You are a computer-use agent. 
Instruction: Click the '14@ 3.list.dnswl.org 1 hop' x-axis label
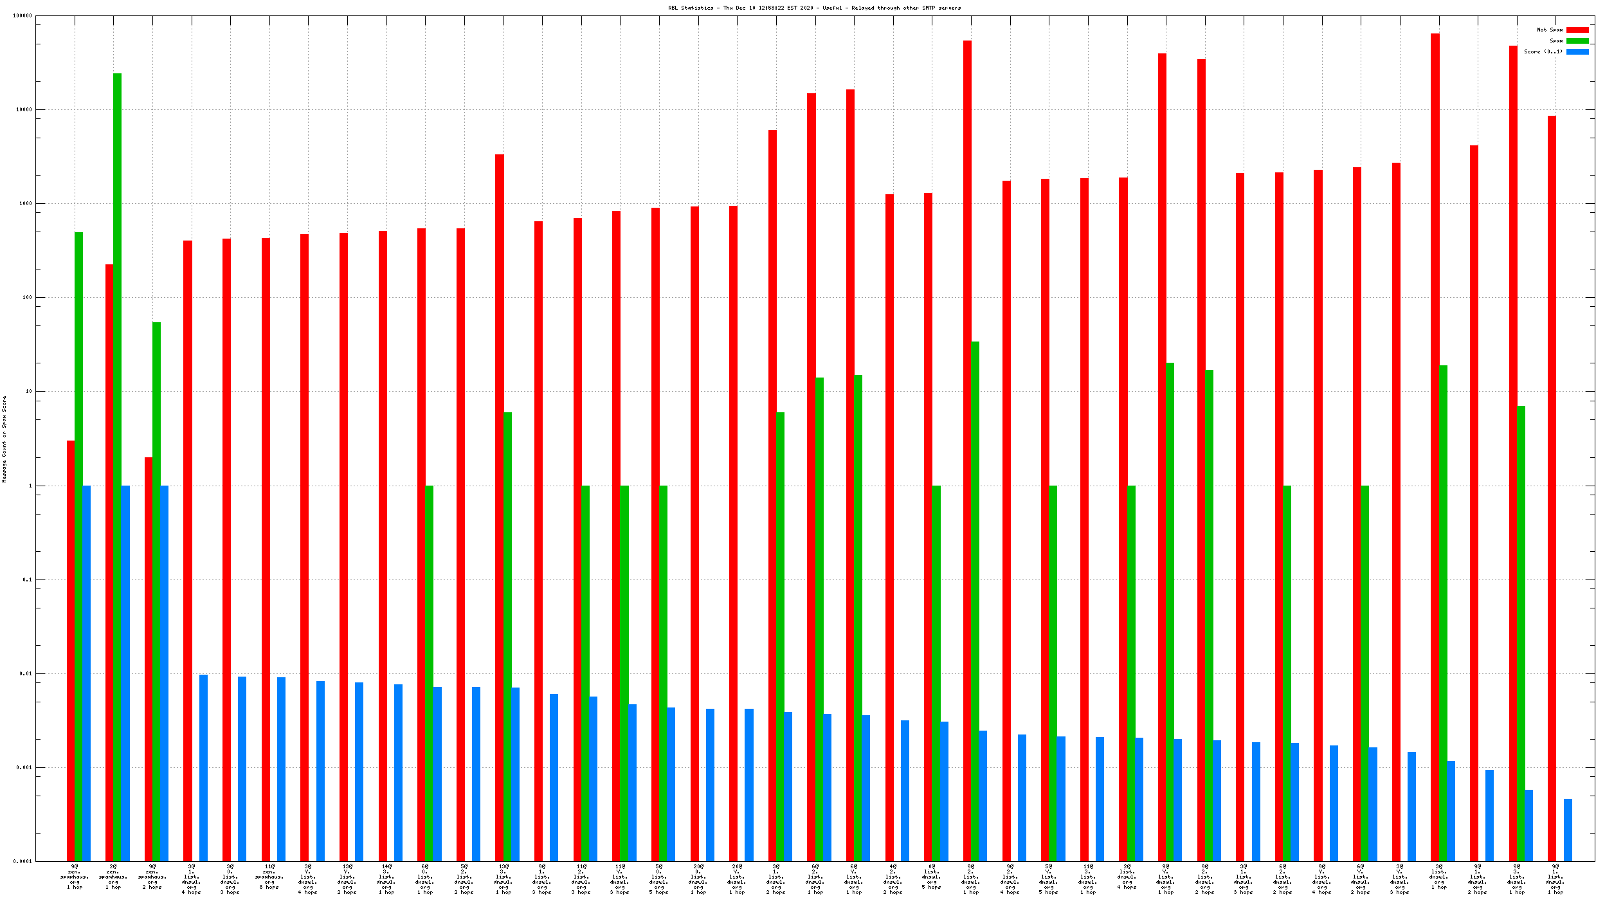[386, 879]
